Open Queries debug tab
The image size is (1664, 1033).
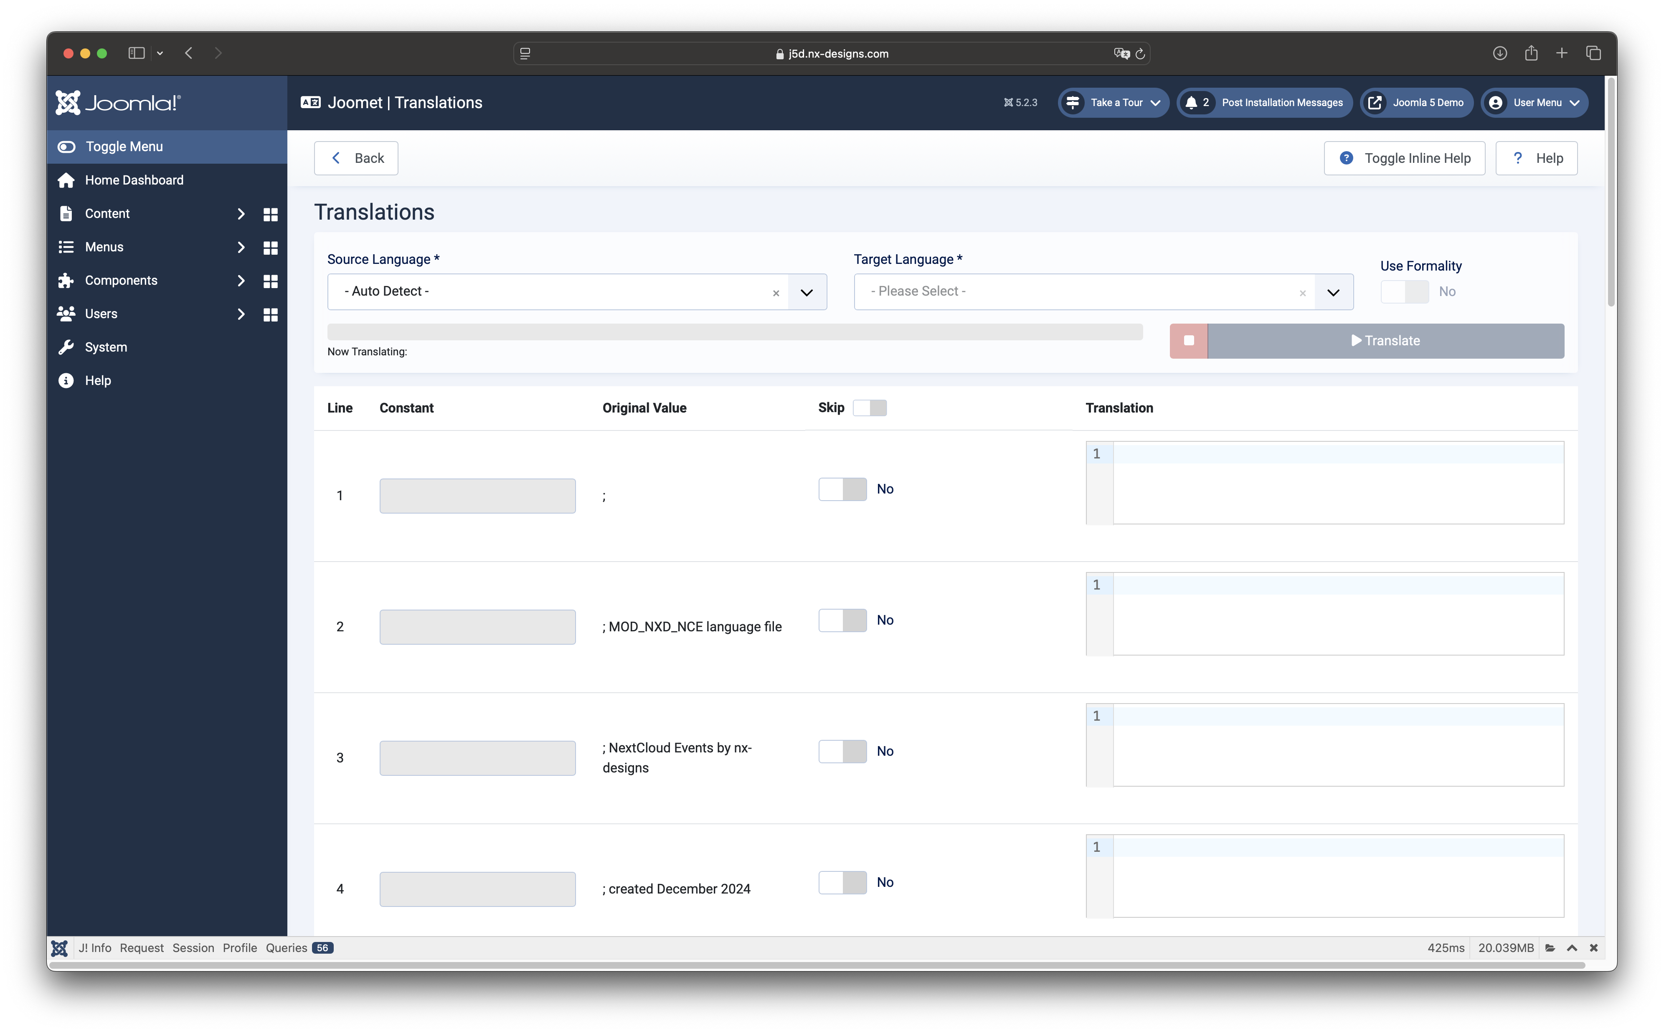299,948
